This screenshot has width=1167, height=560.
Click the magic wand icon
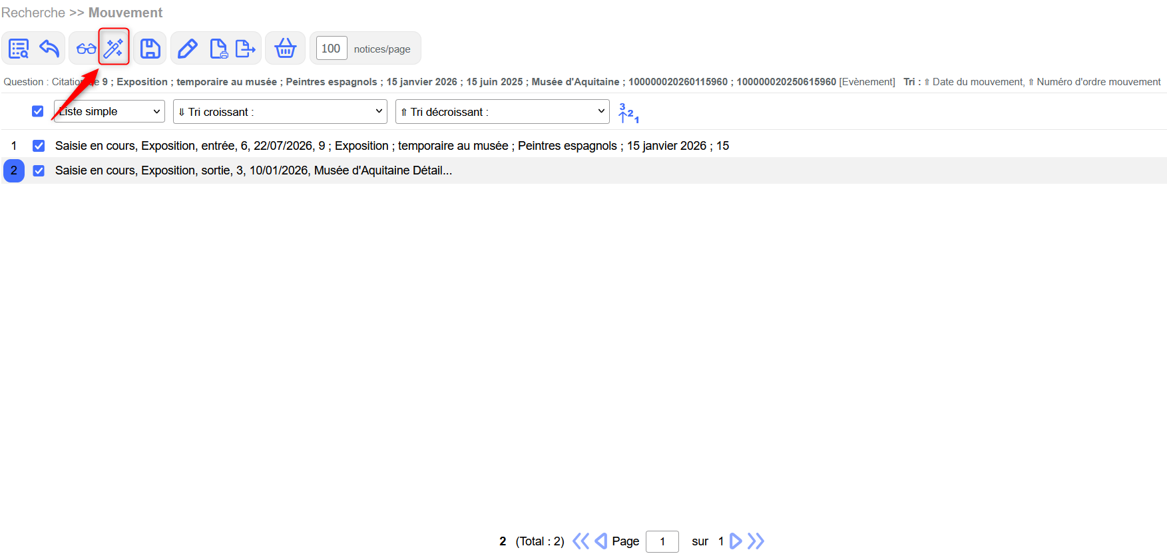[114, 48]
